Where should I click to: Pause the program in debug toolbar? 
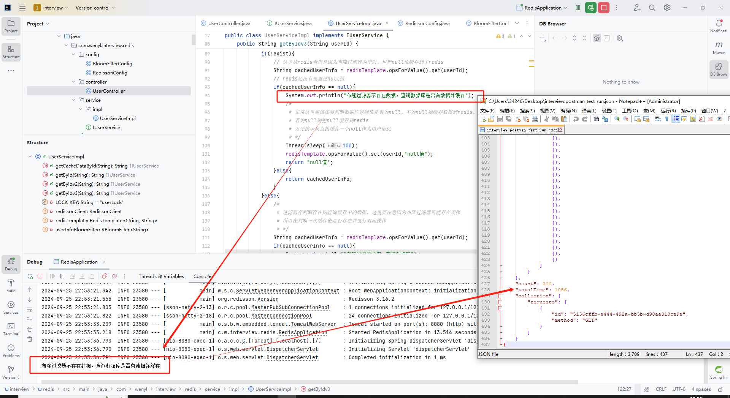click(x=62, y=276)
